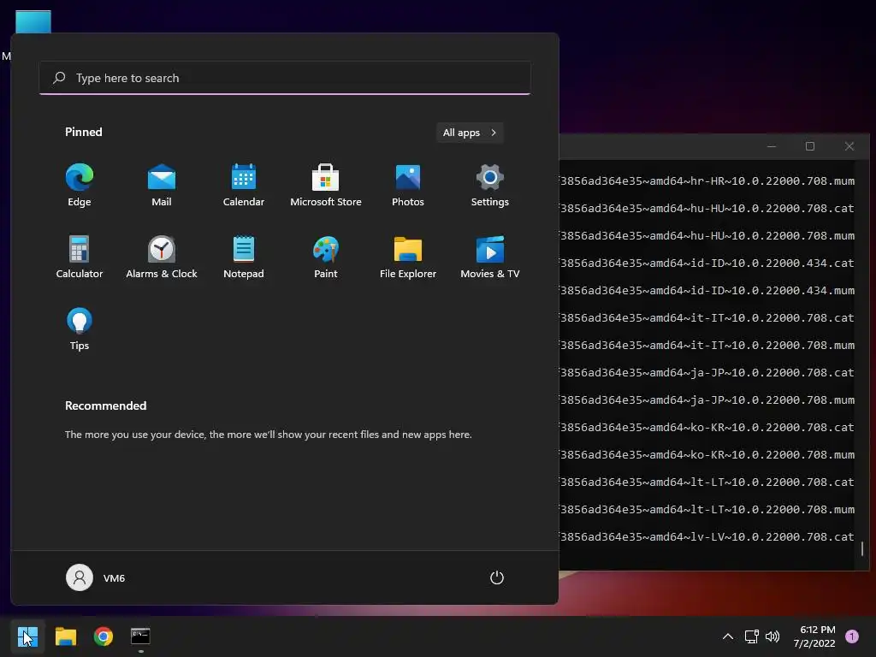
Task: Open the clock showing 6:12 PM
Action: tap(814, 636)
